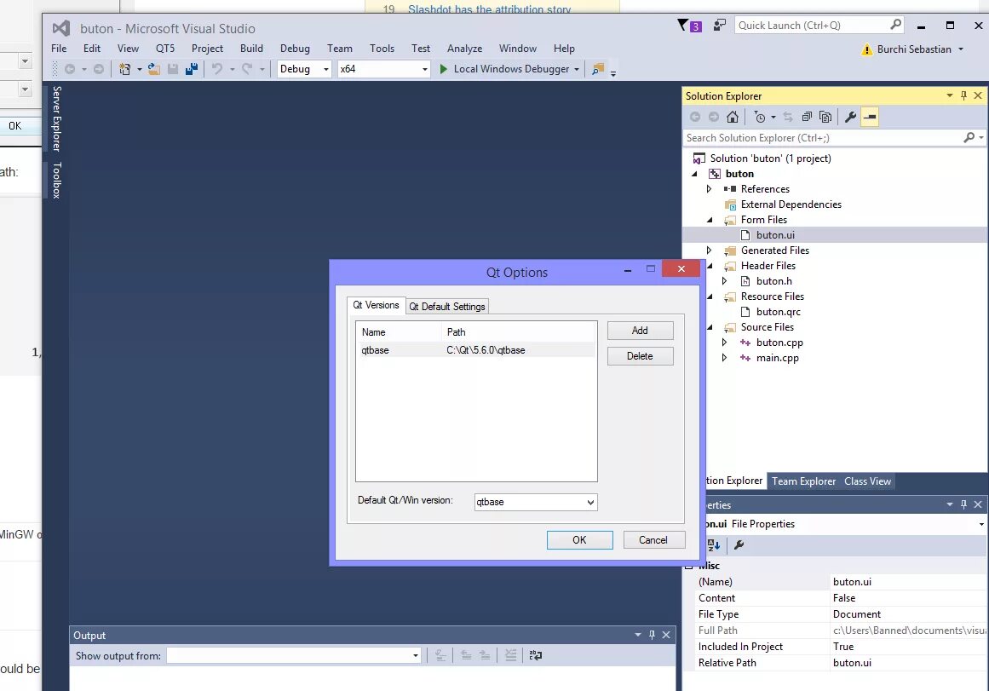Click the Show All Files icon
The image size is (989, 691).
pyautogui.click(x=825, y=117)
